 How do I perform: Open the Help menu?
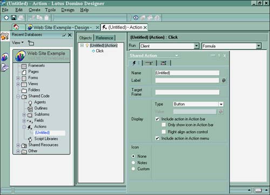pos(84,10)
